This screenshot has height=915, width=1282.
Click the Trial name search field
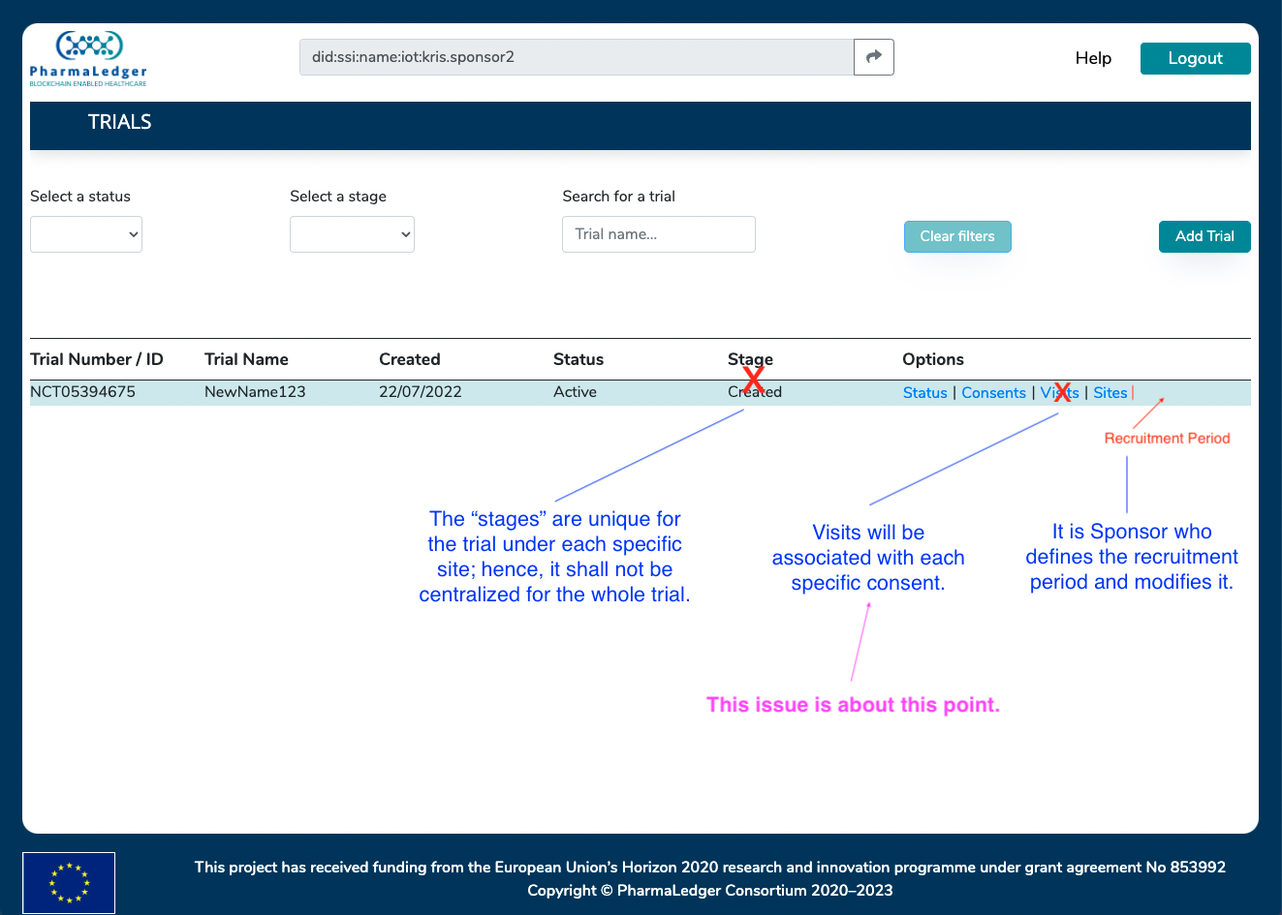click(x=658, y=233)
